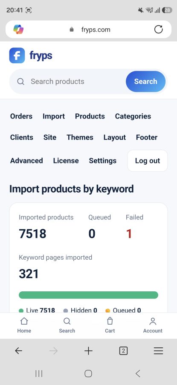The height and width of the screenshot is (385, 177).
Task: Go to the Categories section
Action: tap(133, 116)
